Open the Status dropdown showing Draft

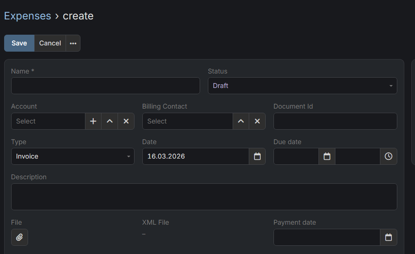(x=302, y=85)
